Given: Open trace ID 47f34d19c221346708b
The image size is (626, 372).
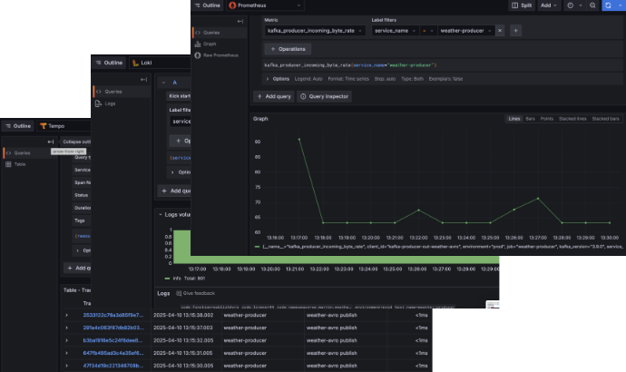Looking at the screenshot, I should click(113, 366).
